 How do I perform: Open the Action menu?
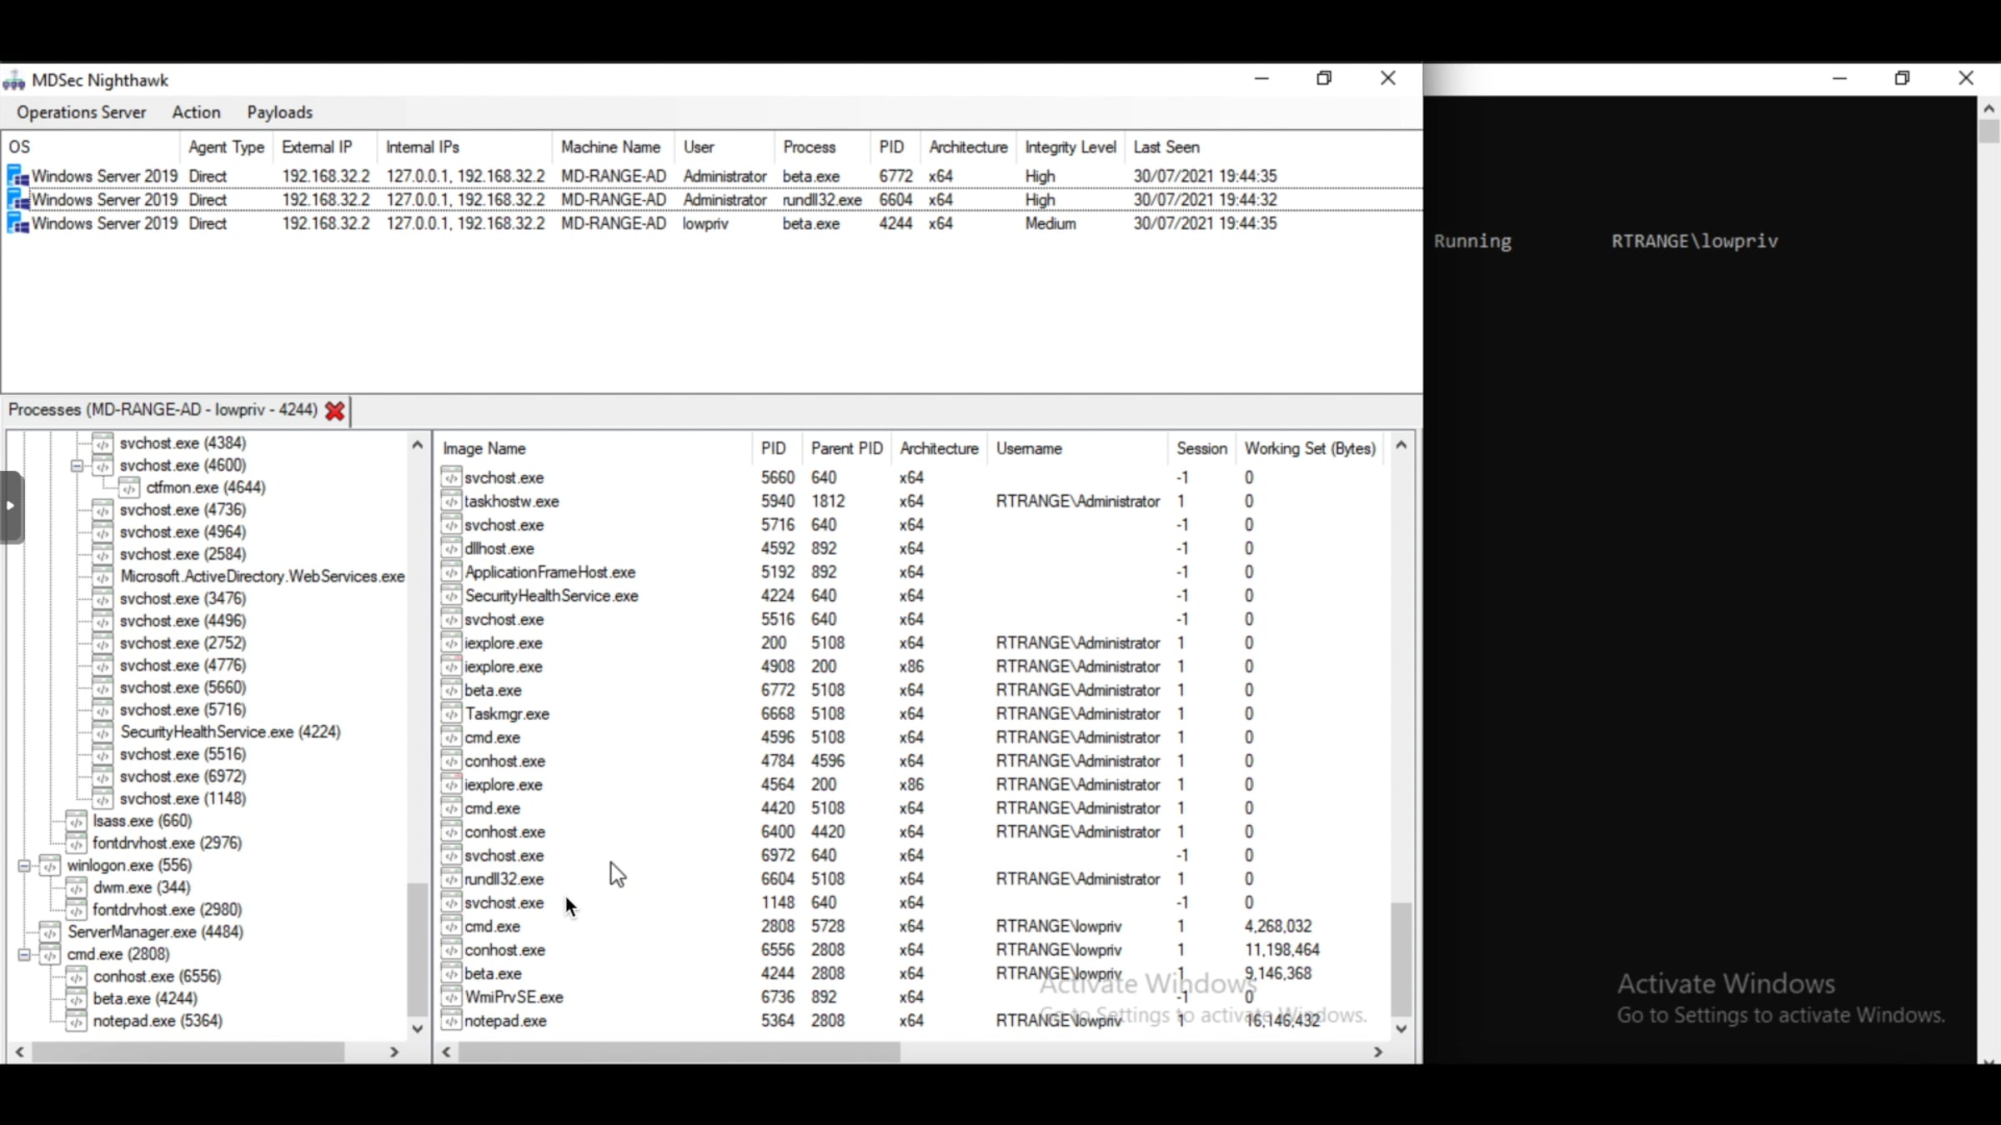click(x=196, y=112)
